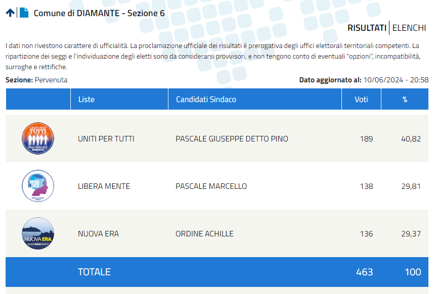Click candidate PASCALE GIUSEPPE DETTO PINO
The image size is (435, 294).
(232, 138)
